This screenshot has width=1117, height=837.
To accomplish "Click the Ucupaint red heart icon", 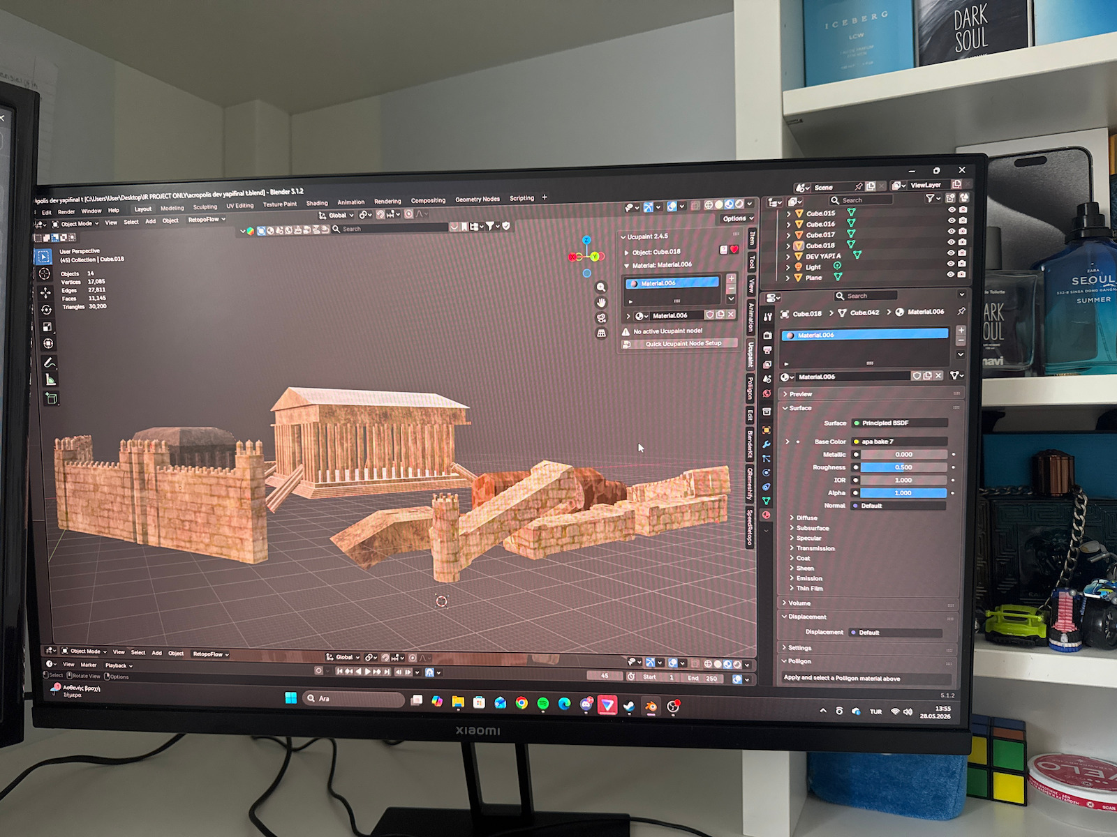I will (734, 250).
